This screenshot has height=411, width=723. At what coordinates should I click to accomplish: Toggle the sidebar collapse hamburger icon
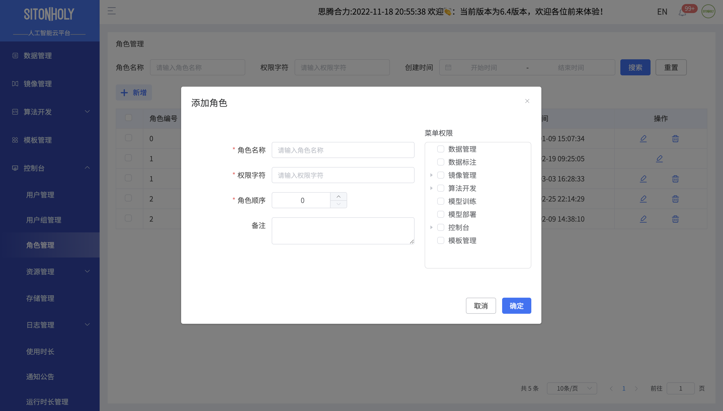pos(112,11)
